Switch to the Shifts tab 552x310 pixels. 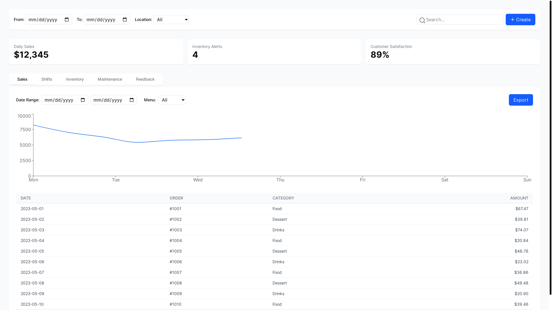[47, 79]
